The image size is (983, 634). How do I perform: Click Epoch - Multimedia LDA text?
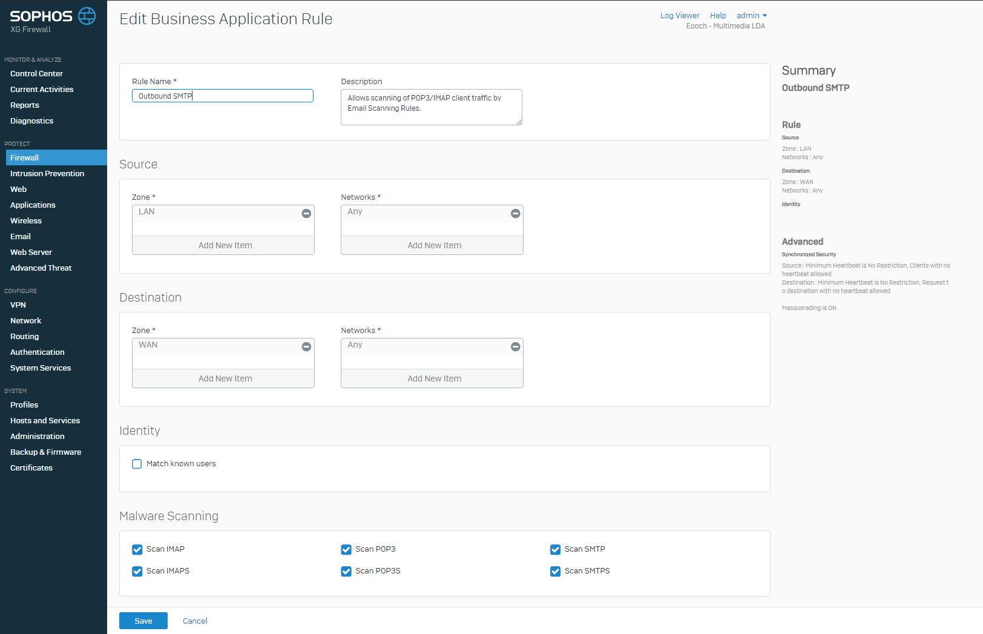click(725, 26)
